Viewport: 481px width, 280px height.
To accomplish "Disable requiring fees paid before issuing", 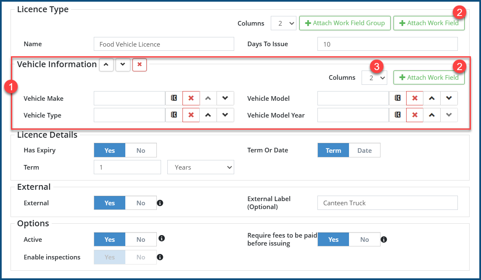I will click(x=364, y=239).
